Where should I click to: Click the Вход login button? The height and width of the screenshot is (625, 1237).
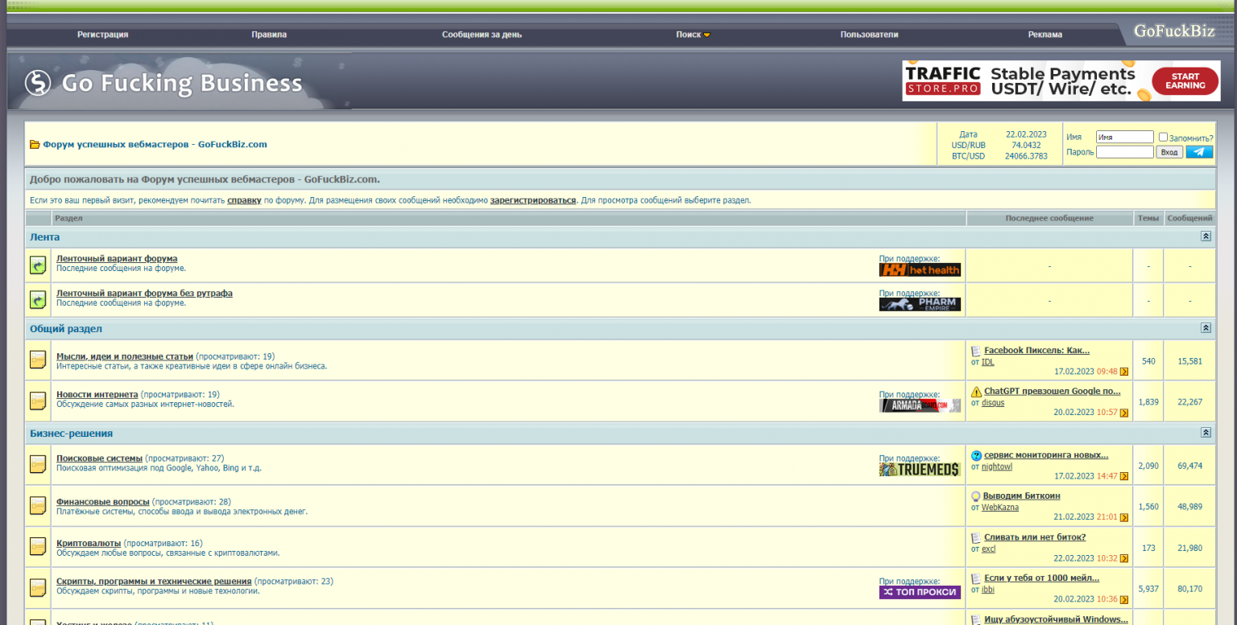click(1169, 152)
